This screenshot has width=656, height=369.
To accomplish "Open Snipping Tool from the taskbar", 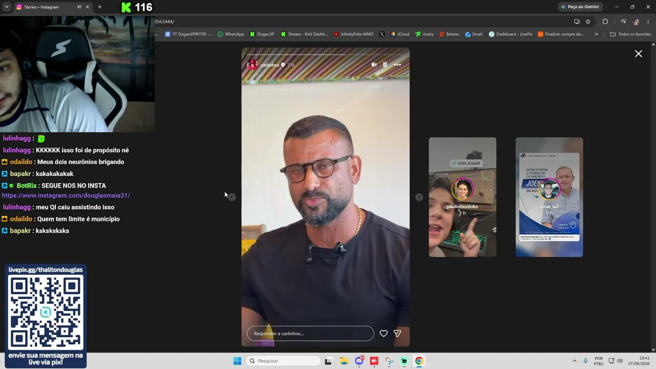I will [x=389, y=361].
